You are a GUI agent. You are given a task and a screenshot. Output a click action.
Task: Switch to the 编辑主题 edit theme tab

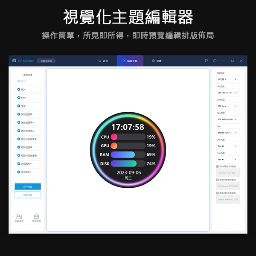(130, 61)
